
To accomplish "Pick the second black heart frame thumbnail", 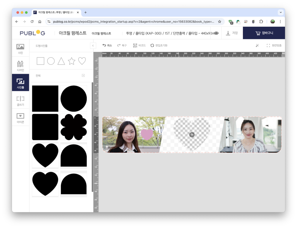I will 45,184.
